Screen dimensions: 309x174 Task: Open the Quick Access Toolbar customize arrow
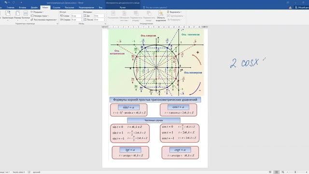(x=21, y=2)
